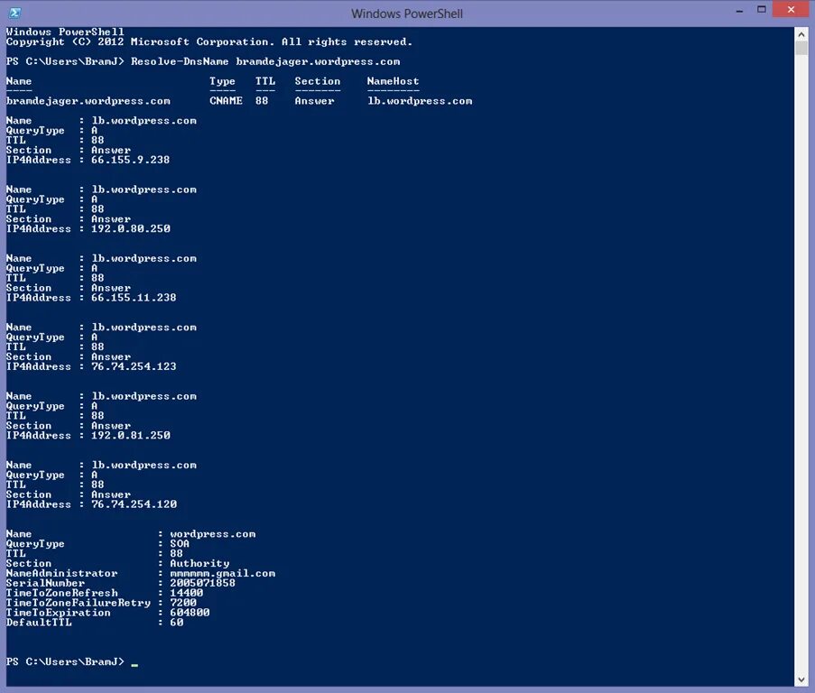Close the Windows PowerShell window

[x=791, y=9]
